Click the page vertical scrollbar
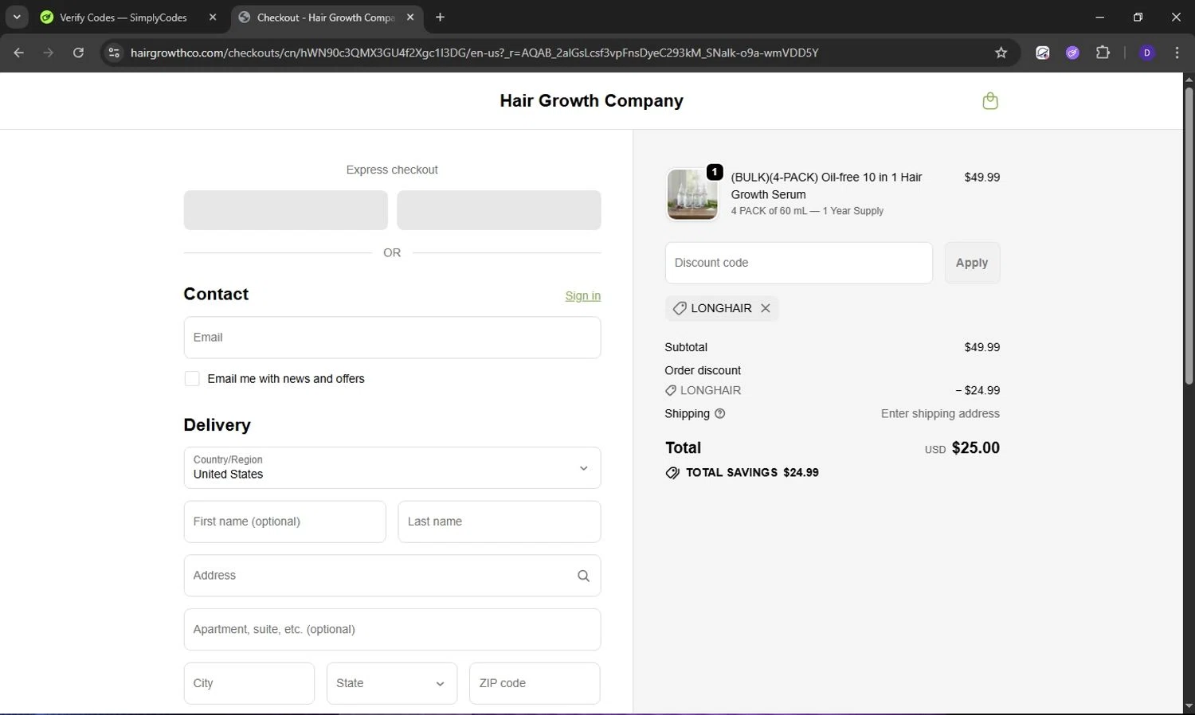The height and width of the screenshot is (715, 1195). click(1189, 236)
